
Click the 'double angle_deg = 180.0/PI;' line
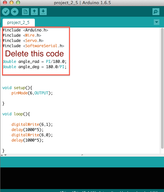[x=35, y=67]
